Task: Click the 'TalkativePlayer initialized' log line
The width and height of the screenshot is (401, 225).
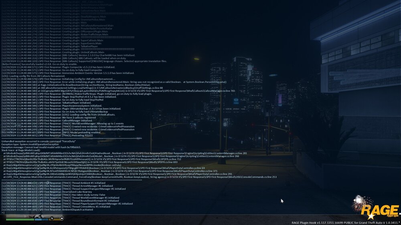Action: (x=46, y=102)
